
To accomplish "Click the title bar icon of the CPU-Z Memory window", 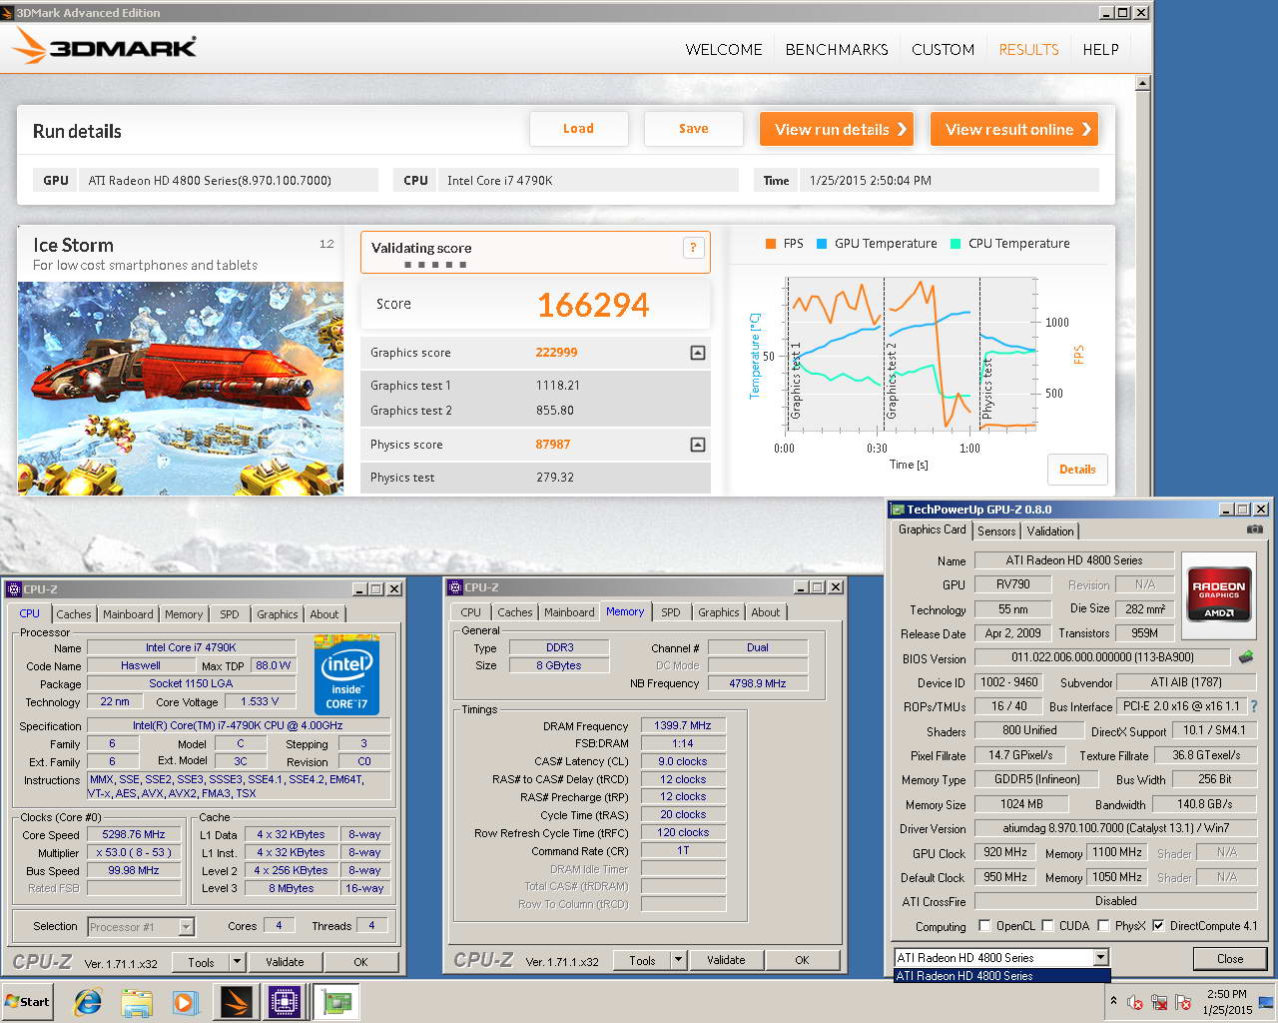I will [x=455, y=587].
